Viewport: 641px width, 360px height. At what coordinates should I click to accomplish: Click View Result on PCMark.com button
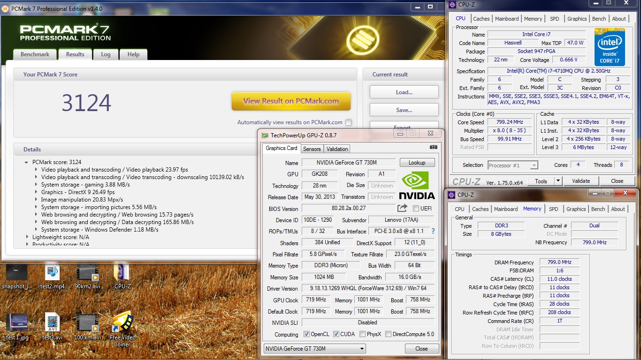(x=291, y=101)
